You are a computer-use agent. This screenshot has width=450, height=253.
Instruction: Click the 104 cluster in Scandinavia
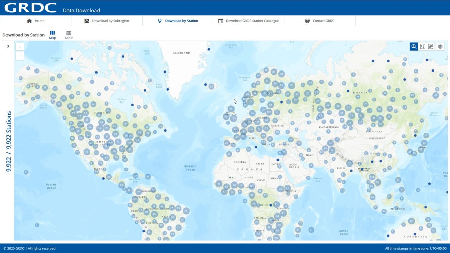click(250, 101)
